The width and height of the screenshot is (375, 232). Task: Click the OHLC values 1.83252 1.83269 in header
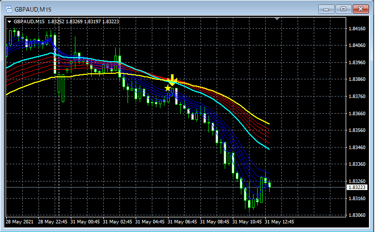click(65, 22)
